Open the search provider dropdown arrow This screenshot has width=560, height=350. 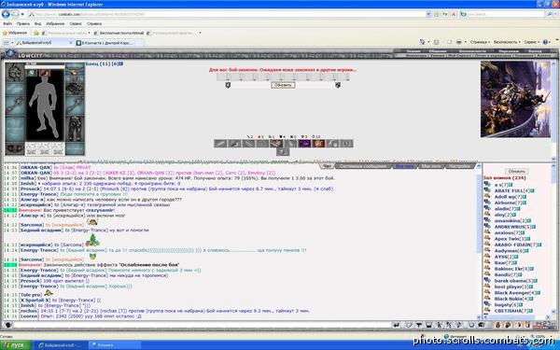pos(555,14)
